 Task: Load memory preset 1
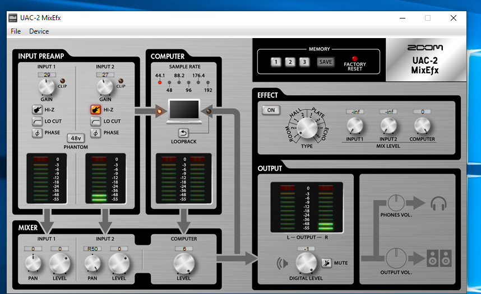click(x=276, y=62)
